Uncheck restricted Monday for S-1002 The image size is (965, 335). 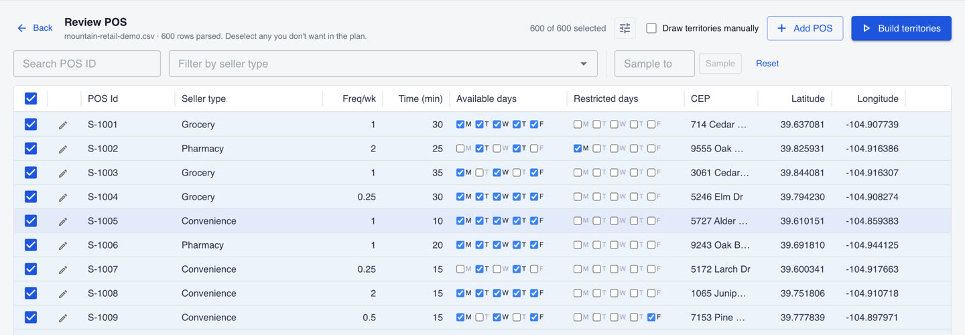pyautogui.click(x=578, y=149)
